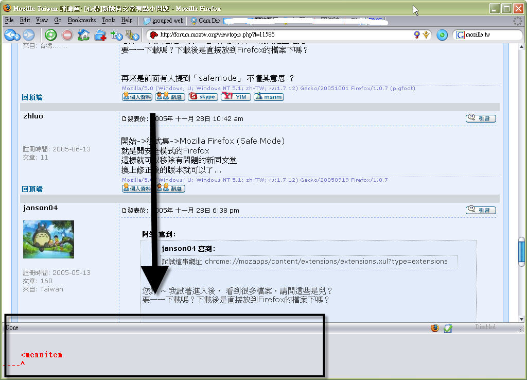Click the red site favicon in address bar
This screenshot has width=527, height=380.
(153, 34)
